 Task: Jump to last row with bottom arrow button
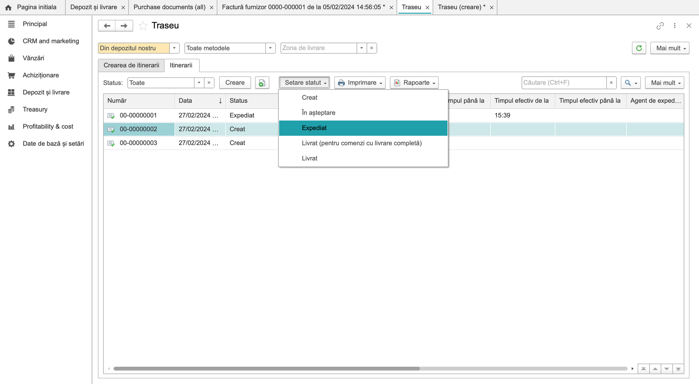(678, 369)
